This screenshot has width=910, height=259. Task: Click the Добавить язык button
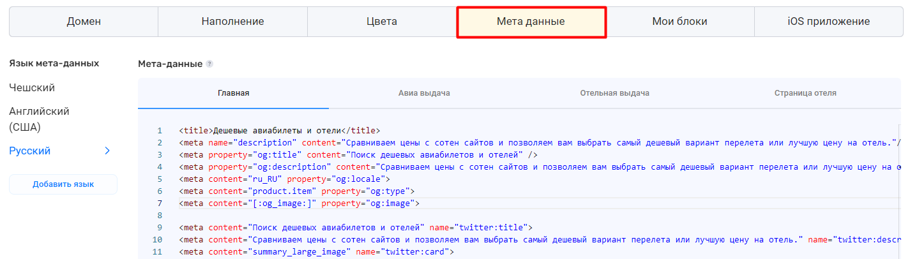point(63,184)
